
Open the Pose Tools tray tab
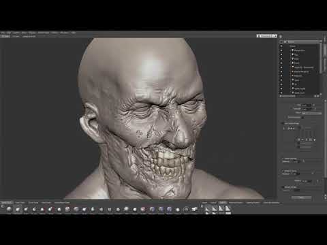pyautogui.click(x=46, y=203)
